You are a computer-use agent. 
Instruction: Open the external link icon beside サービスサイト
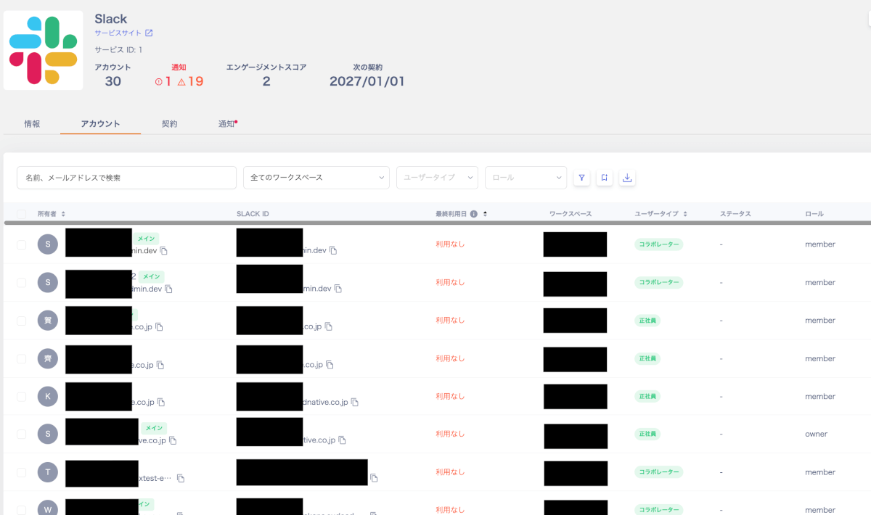tap(149, 33)
